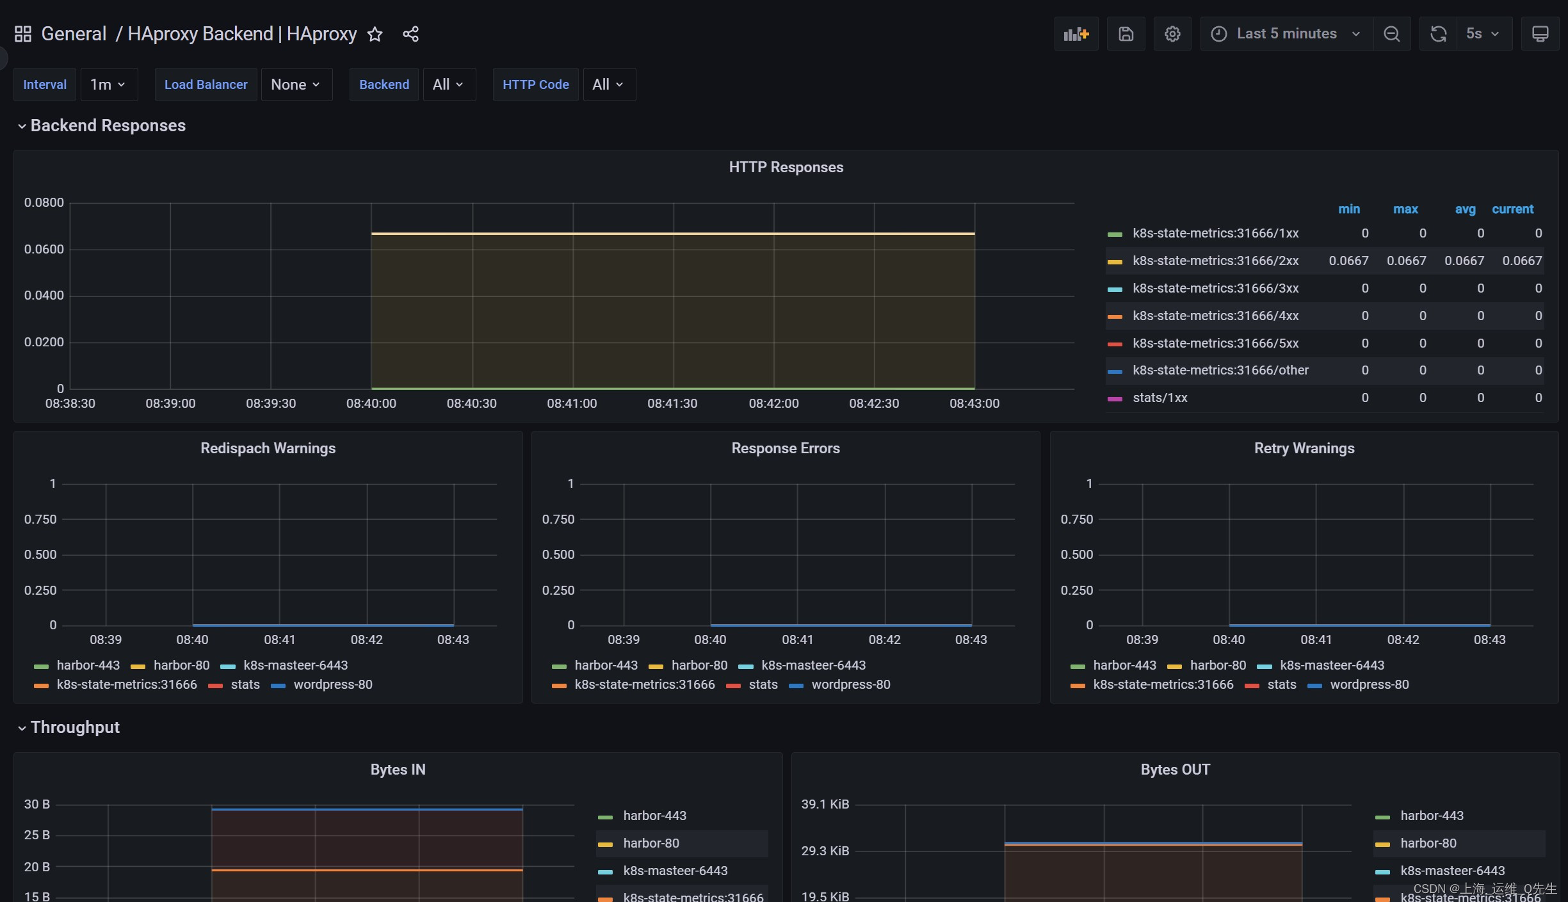
Task: Click the blue line in Bytes IN graph
Action: click(x=367, y=809)
